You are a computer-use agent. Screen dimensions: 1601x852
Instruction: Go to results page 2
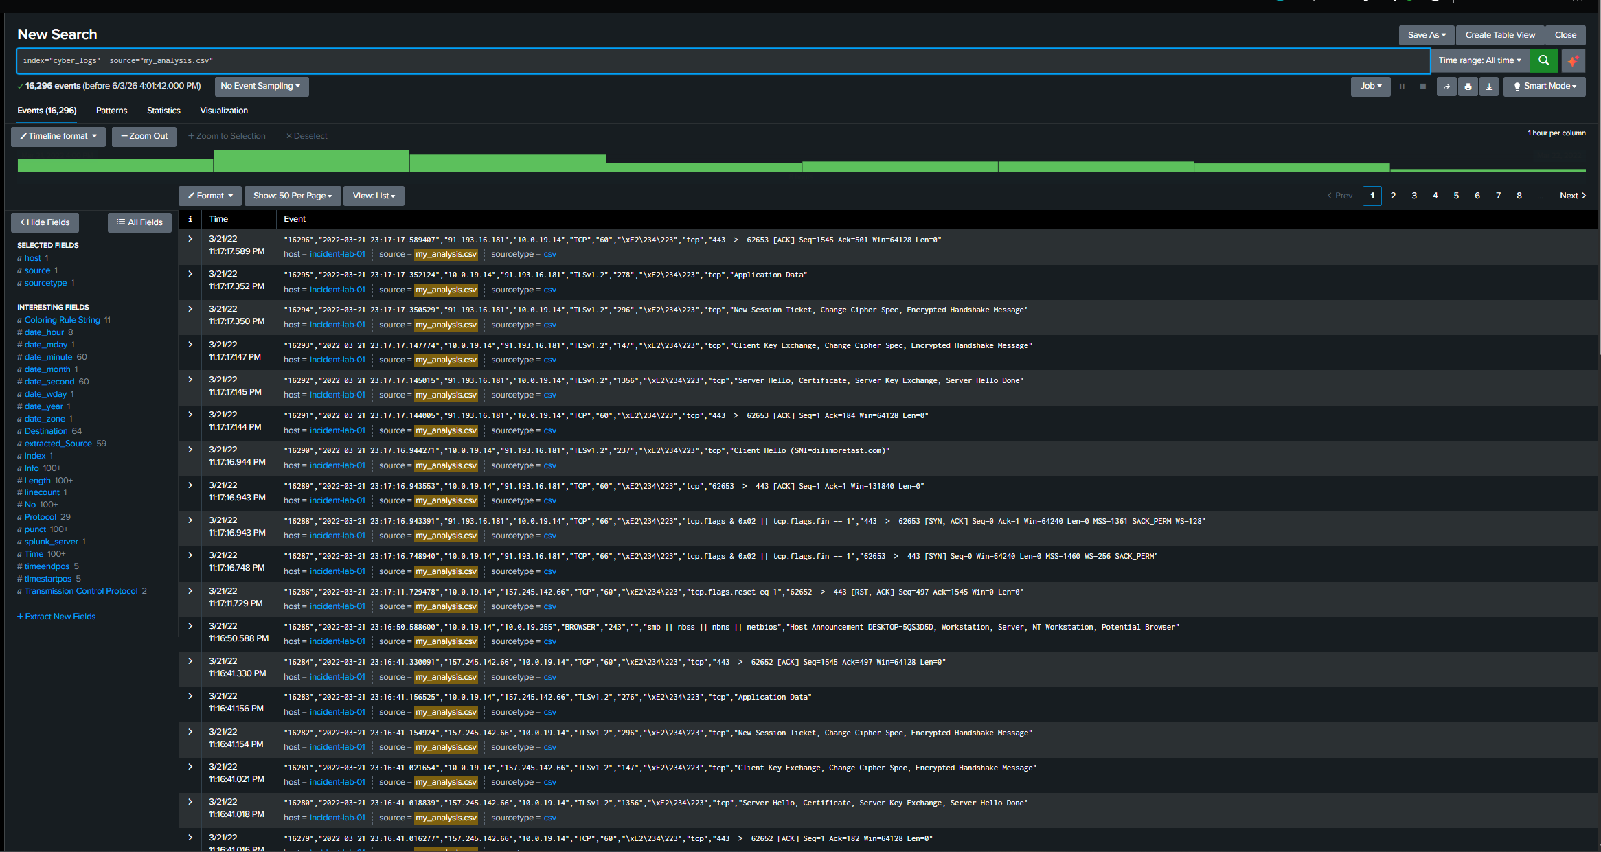(x=1393, y=196)
